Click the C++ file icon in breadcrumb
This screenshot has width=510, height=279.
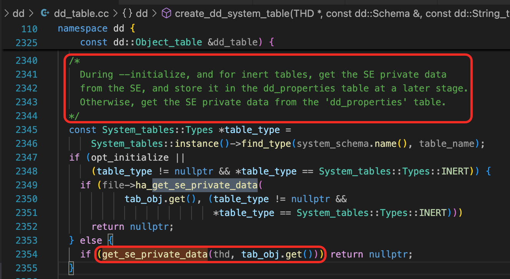coord(45,14)
